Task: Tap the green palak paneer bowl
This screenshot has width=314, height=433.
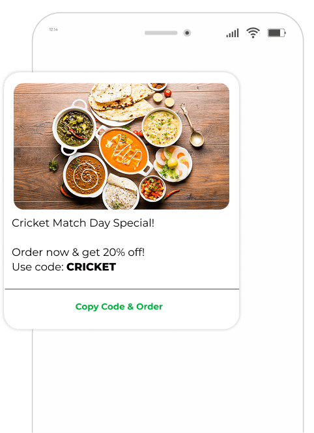Action: click(x=74, y=128)
